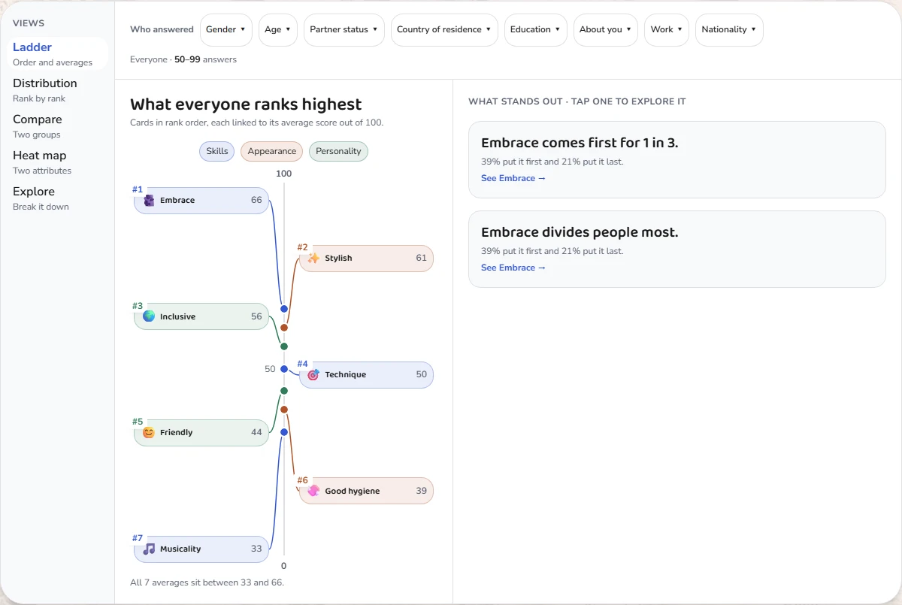Click the 'Everyone · 50–99 answers' summary text

point(183,59)
